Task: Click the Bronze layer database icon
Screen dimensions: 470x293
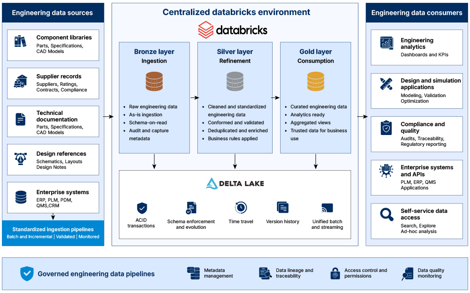Action: [154, 81]
